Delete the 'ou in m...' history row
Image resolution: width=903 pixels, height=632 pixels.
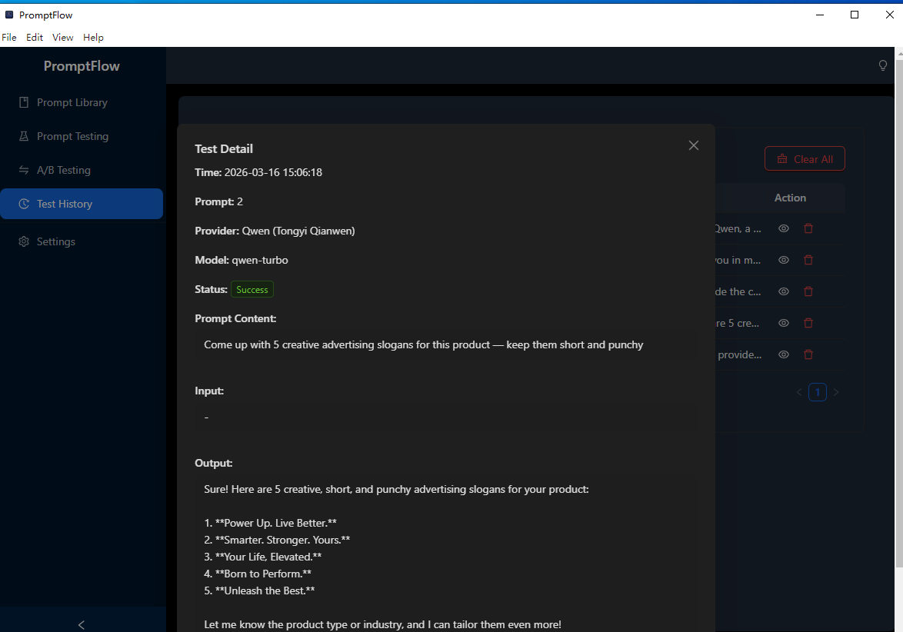[808, 260]
